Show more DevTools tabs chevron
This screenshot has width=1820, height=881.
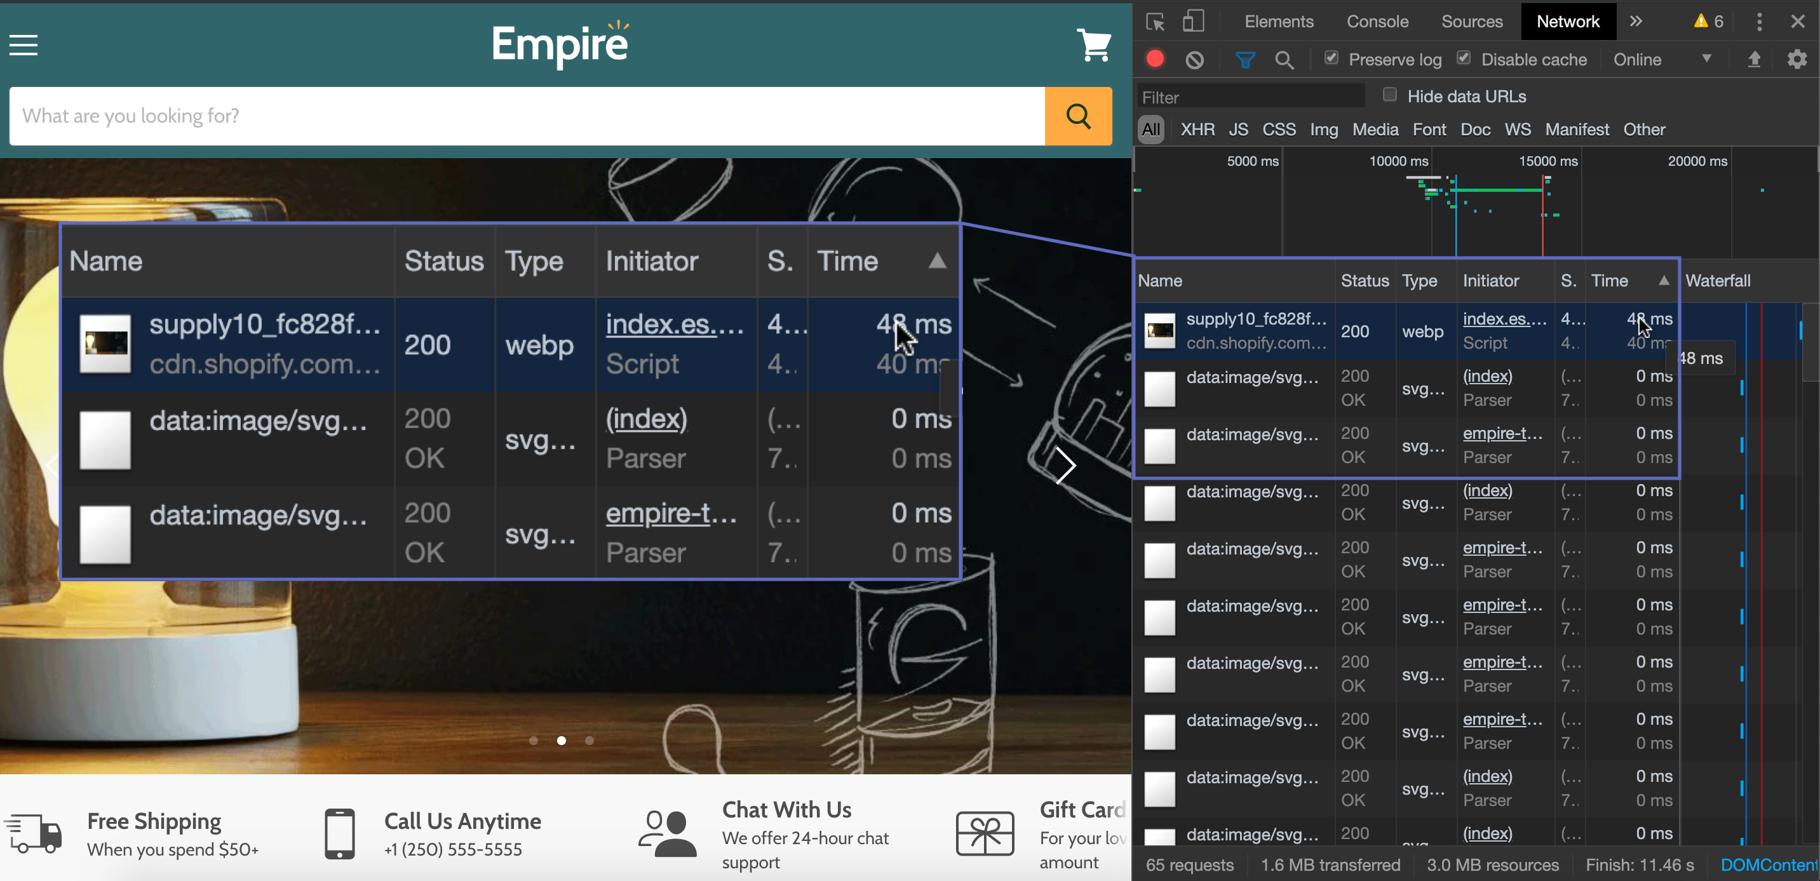coord(1636,22)
